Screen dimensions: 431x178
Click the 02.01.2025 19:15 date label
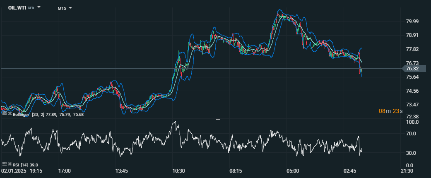pyautogui.click(x=22, y=171)
